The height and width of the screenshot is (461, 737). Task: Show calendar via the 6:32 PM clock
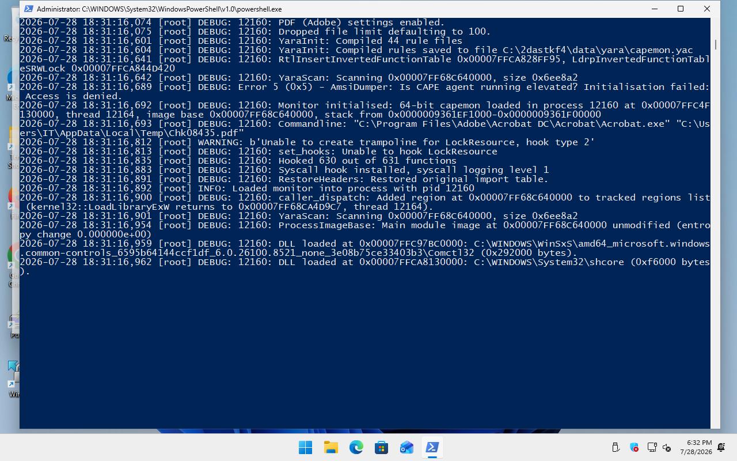(x=699, y=443)
